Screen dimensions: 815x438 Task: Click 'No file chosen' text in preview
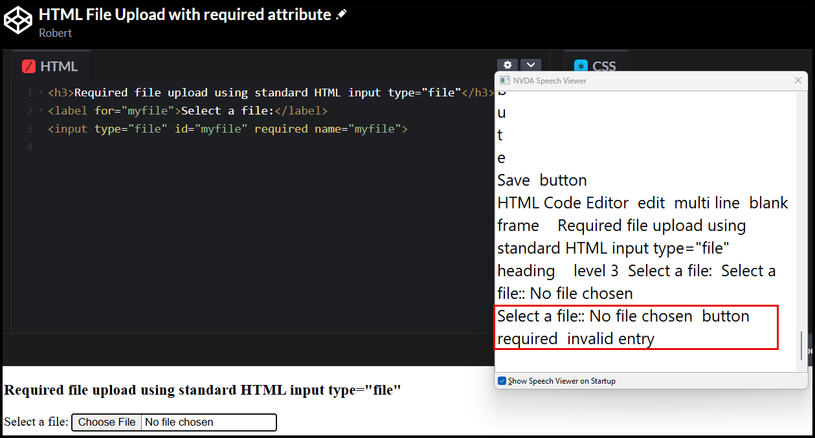[179, 422]
